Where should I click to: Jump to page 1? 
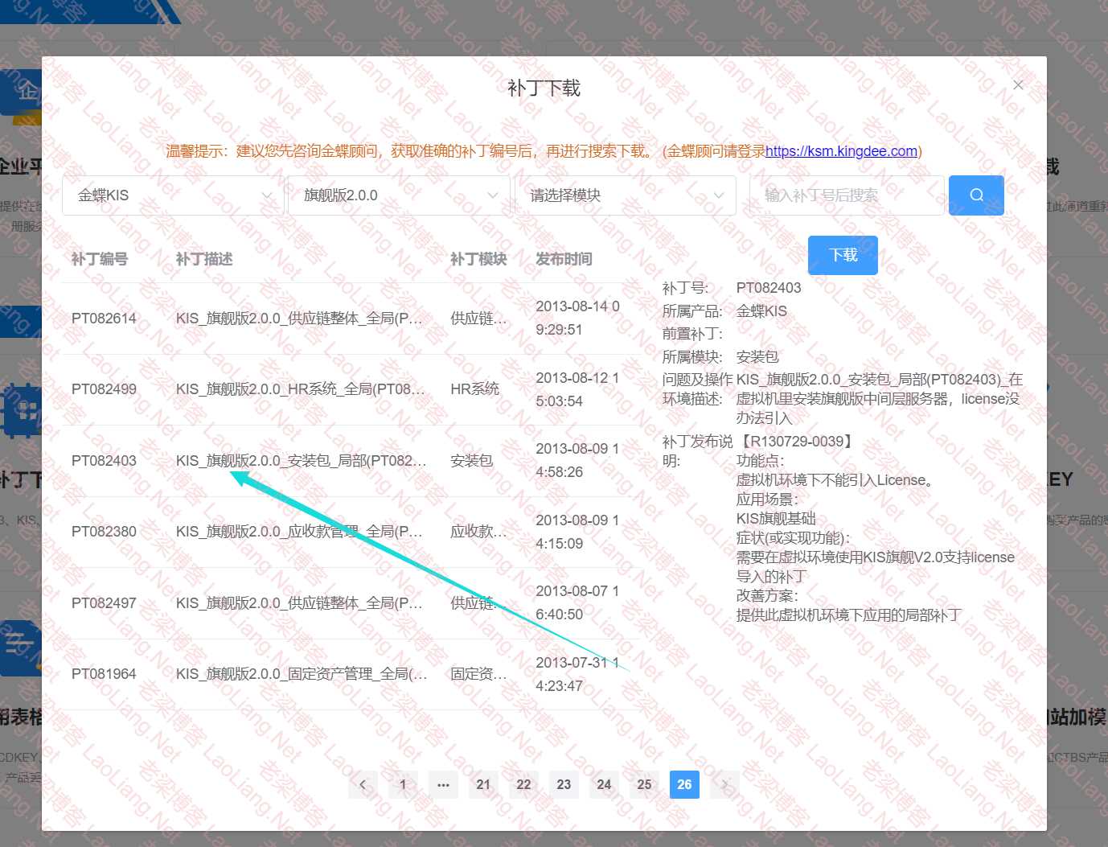(403, 784)
